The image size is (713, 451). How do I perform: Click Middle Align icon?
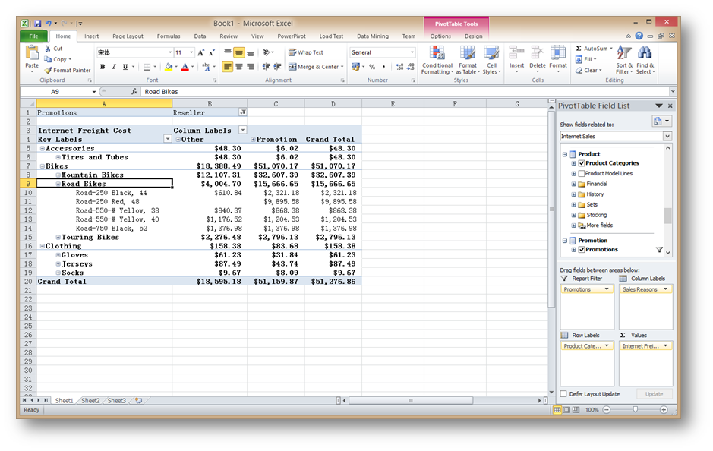coord(238,52)
